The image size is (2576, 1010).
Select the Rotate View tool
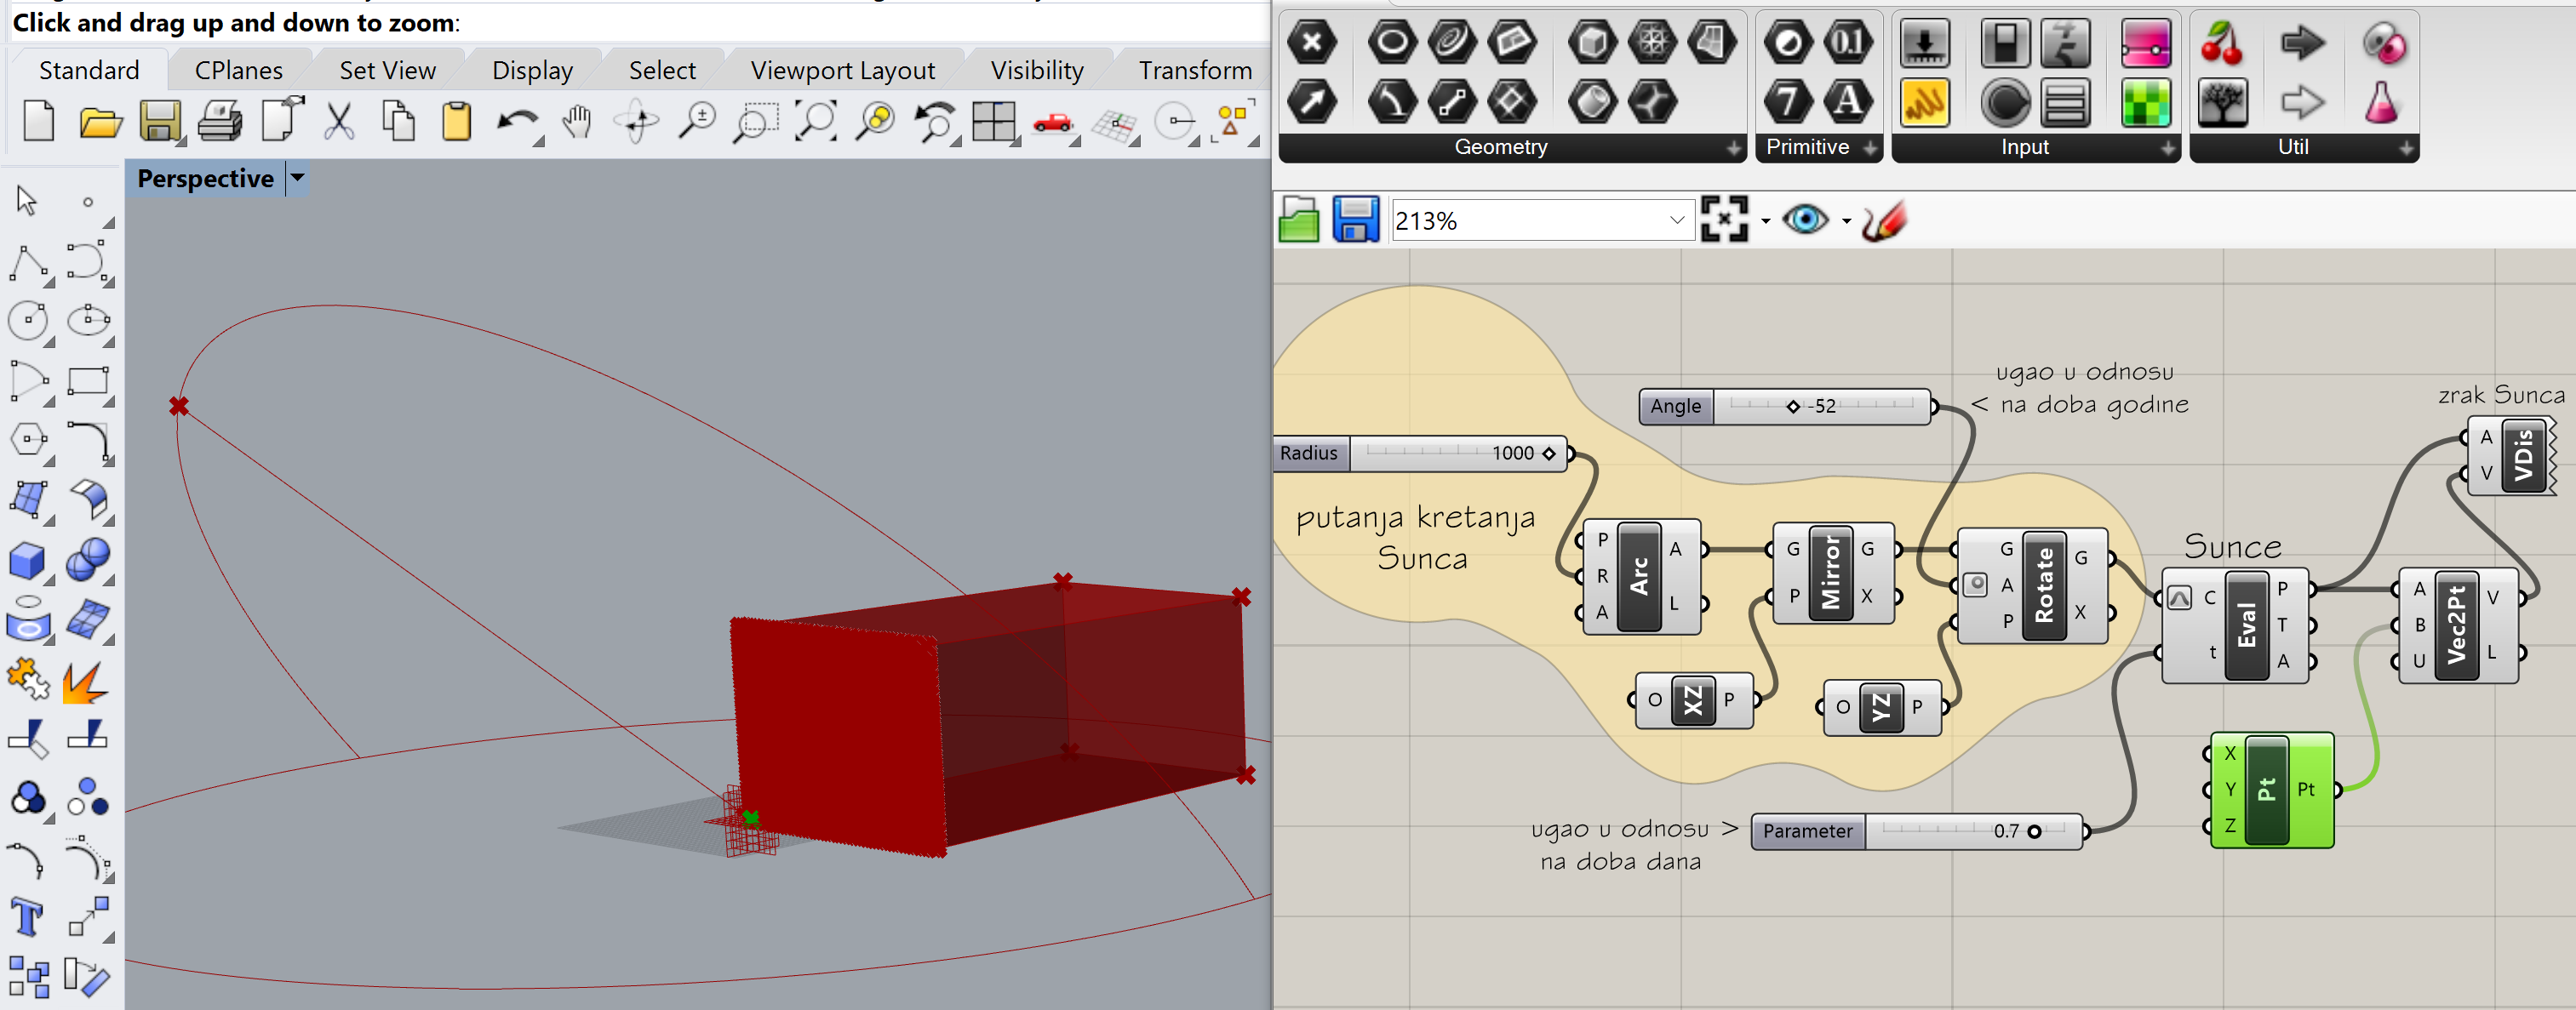pyautogui.click(x=636, y=122)
